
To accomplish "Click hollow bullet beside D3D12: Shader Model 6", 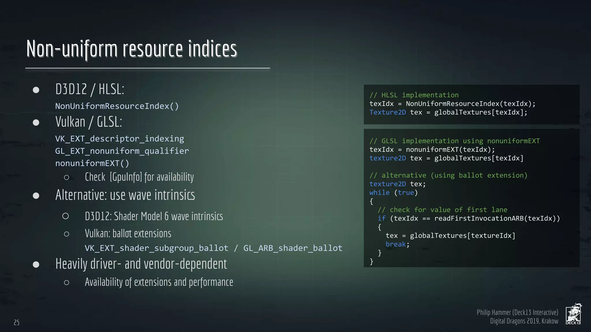I will tap(66, 216).
